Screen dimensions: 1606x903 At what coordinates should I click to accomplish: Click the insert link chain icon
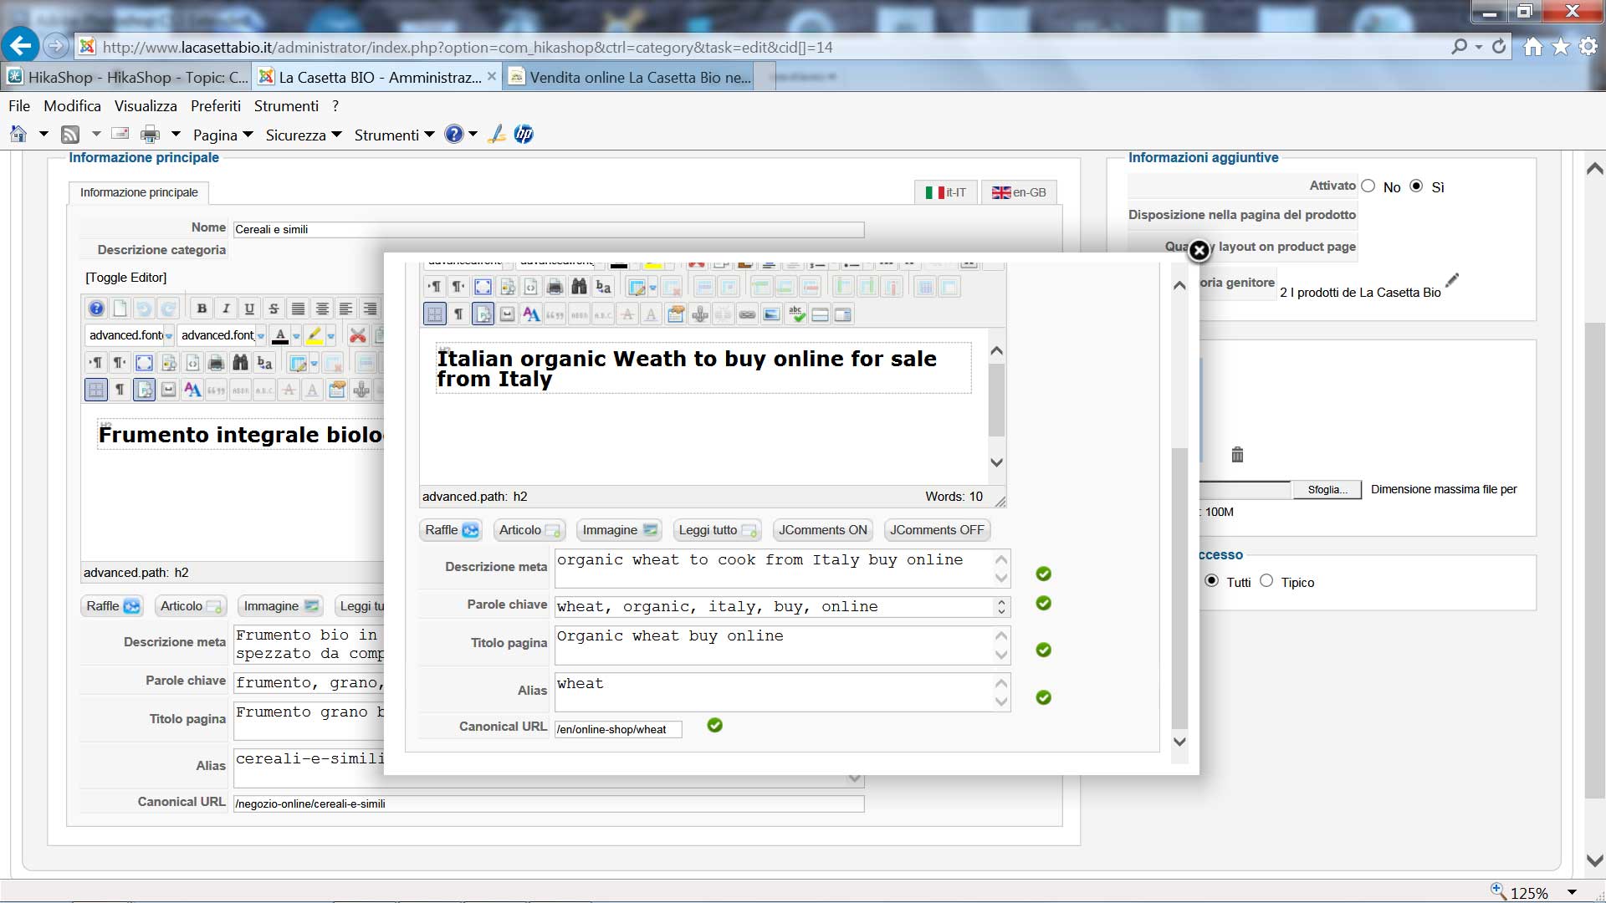coord(747,314)
